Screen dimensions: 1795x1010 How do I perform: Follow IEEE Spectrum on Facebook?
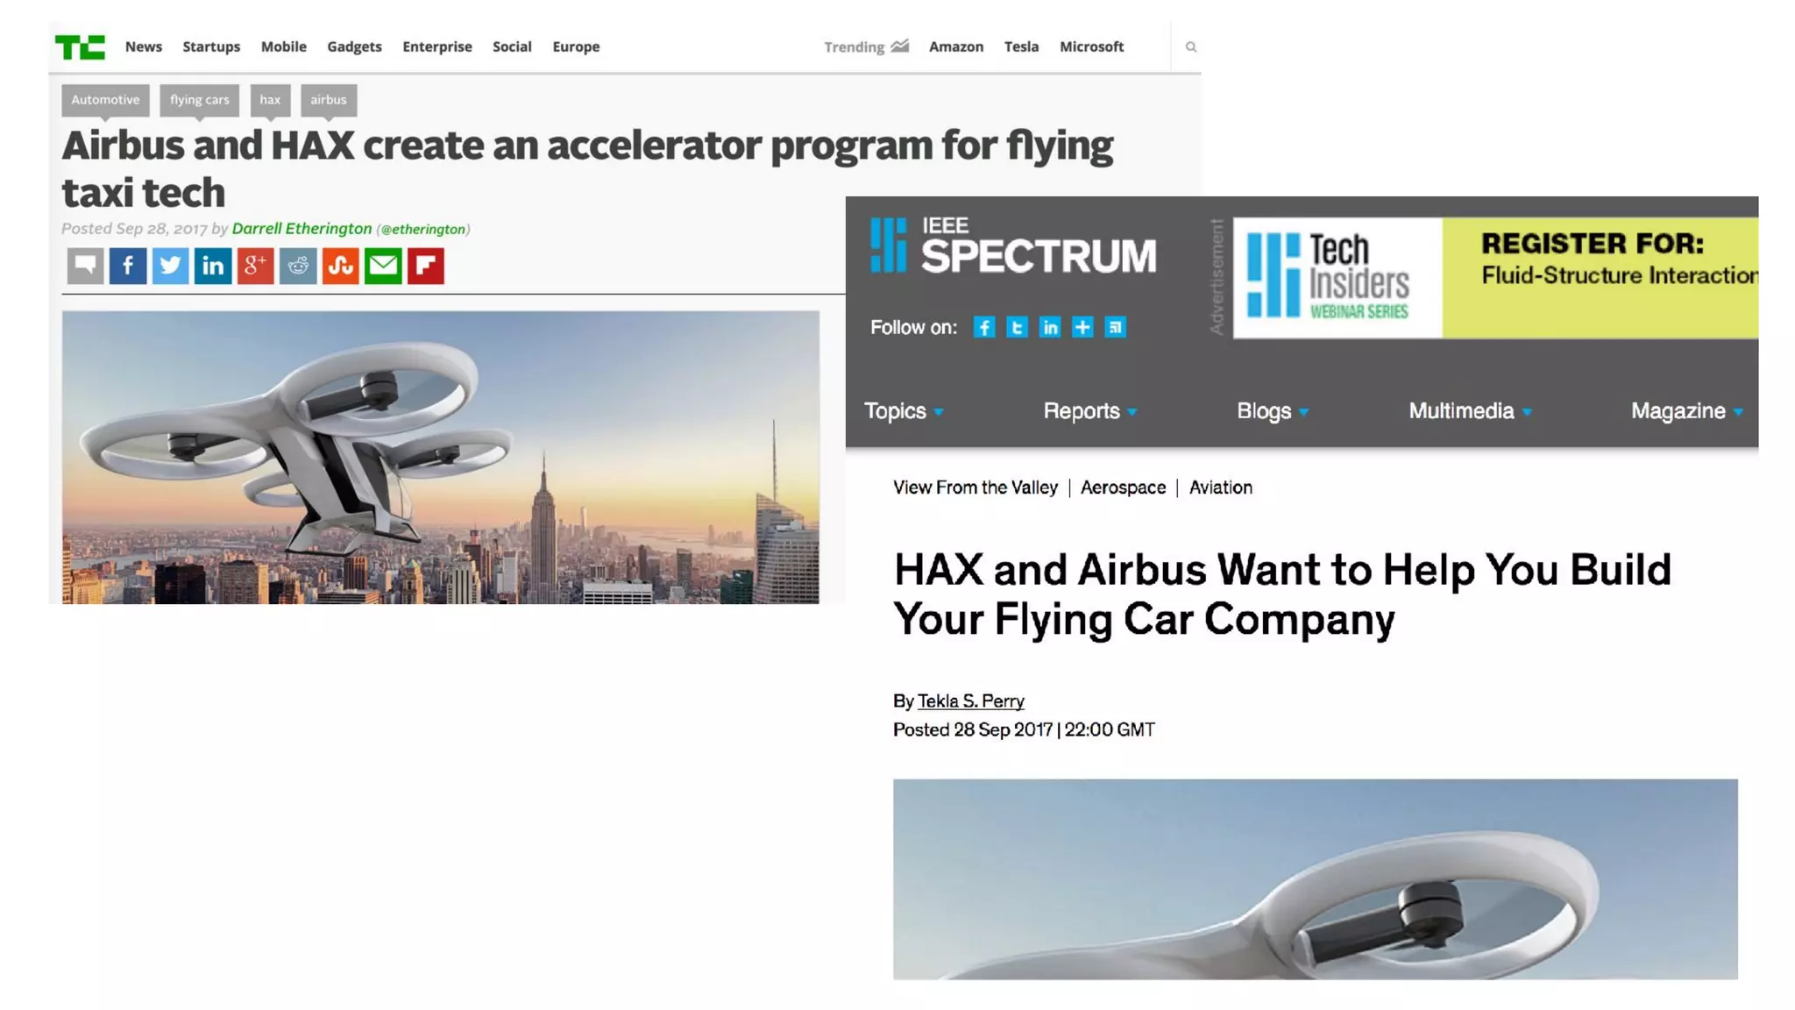pyautogui.click(x=984, y=327)
